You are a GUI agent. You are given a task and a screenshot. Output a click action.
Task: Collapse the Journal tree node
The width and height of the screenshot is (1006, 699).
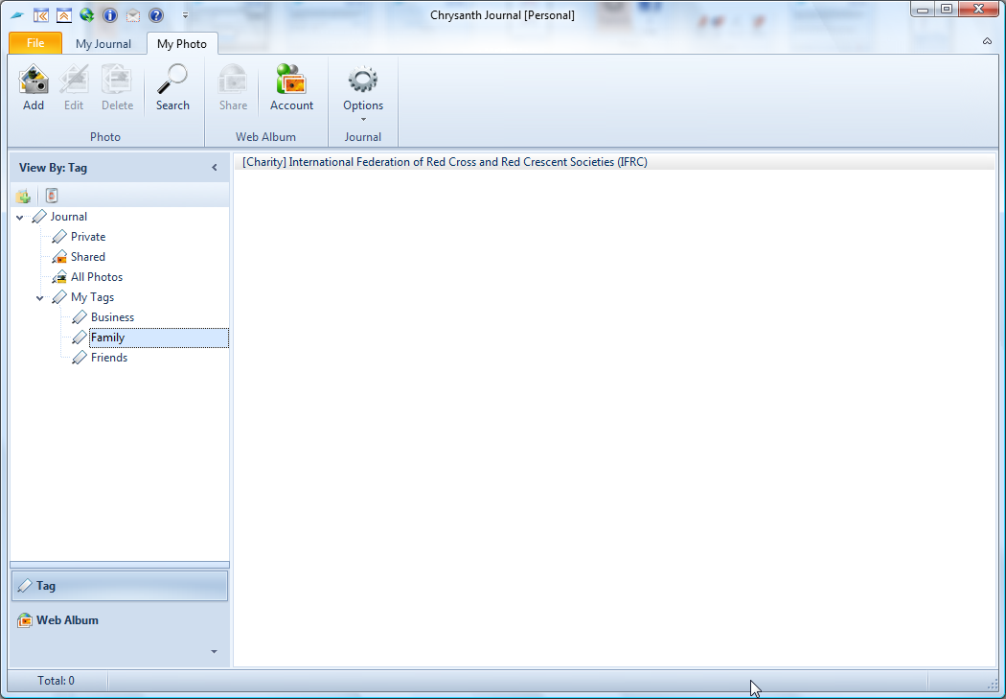20,218
